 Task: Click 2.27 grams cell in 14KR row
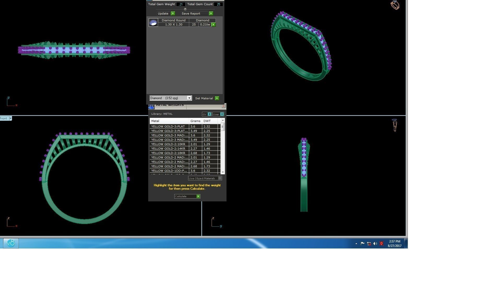pyautogui.click(x=195, y=149)
